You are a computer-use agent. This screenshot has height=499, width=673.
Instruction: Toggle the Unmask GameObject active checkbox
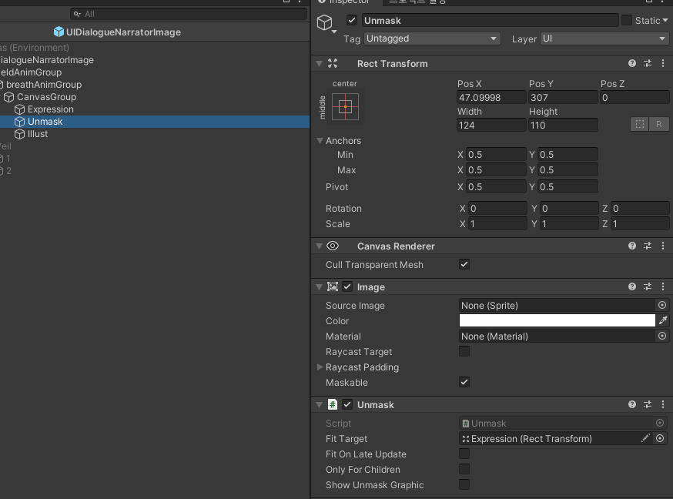pos(352,20)
